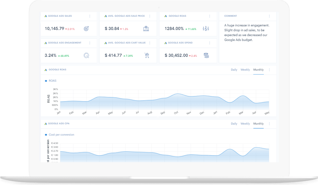The height and width of the screenshot is (185, 318).
Task: Switch Google ROAS chart to Weekly view
Action: (x=245, y=70)
